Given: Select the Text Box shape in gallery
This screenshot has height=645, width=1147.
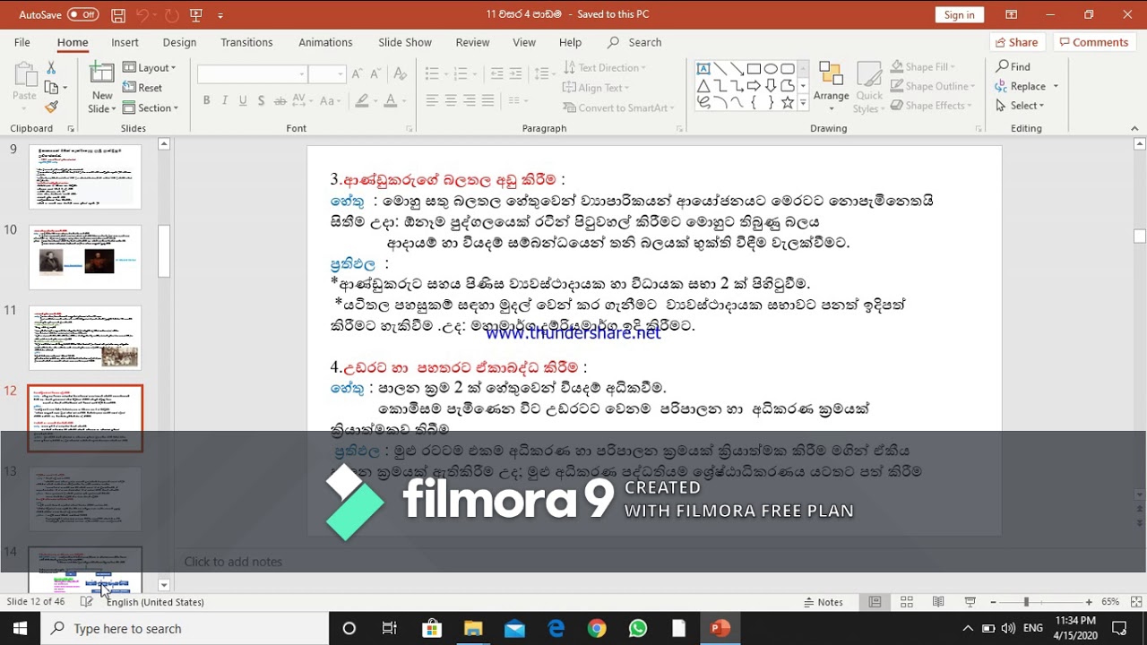Looking at the screenshot, I should click(x=703, y=68).
